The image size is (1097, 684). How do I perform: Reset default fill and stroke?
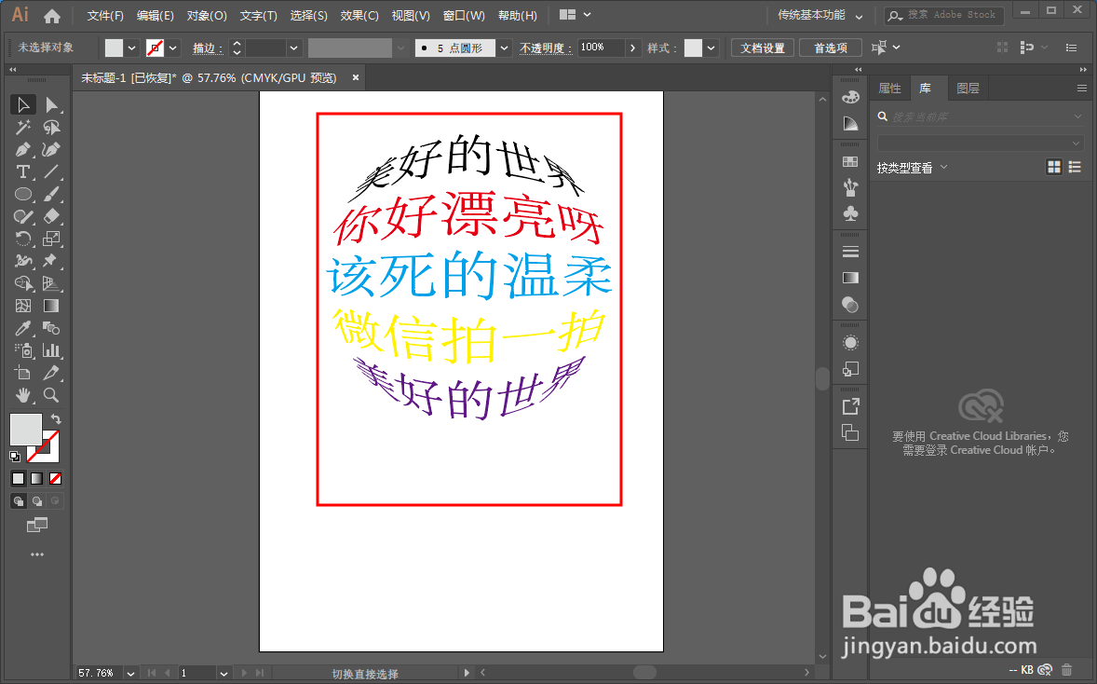point(15,457)
